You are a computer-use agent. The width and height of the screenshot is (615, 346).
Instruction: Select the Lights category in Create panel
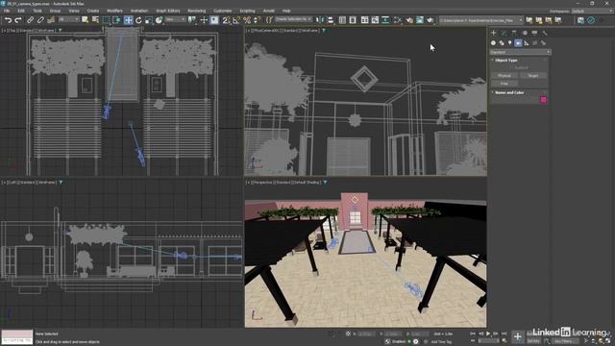510,42
